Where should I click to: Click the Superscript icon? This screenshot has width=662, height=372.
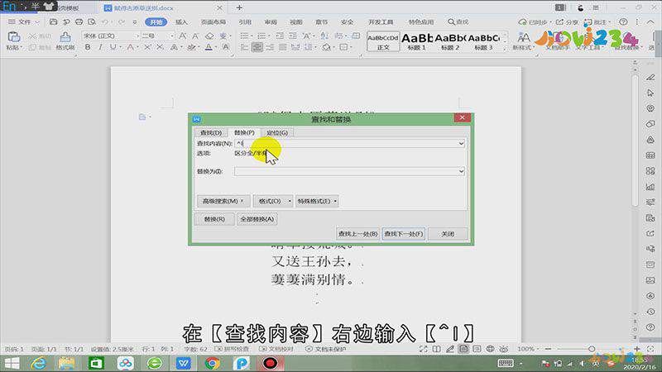pyautogui.click(x=147, y=47)
